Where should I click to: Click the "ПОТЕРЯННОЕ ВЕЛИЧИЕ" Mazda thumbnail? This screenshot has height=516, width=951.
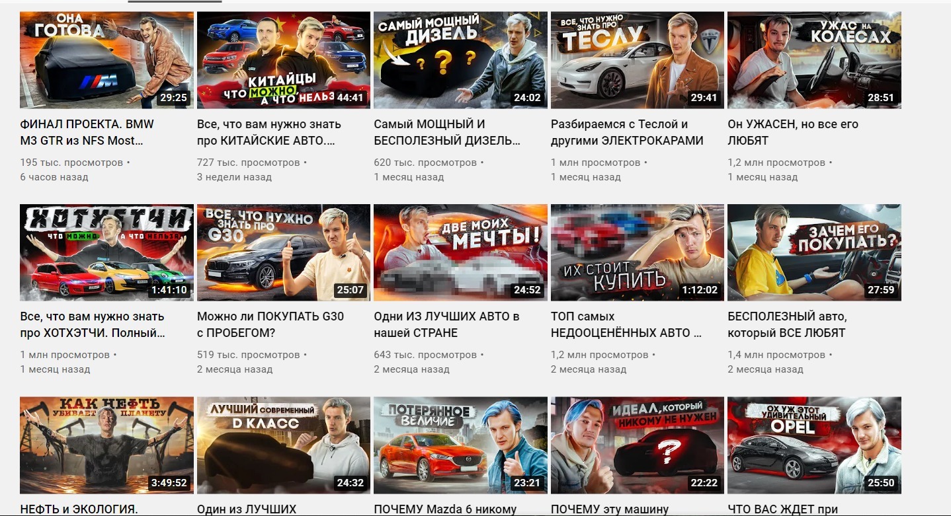coord(460,445)
